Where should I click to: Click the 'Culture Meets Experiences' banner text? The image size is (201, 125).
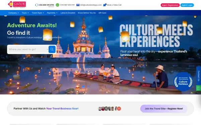pos(156,36)
